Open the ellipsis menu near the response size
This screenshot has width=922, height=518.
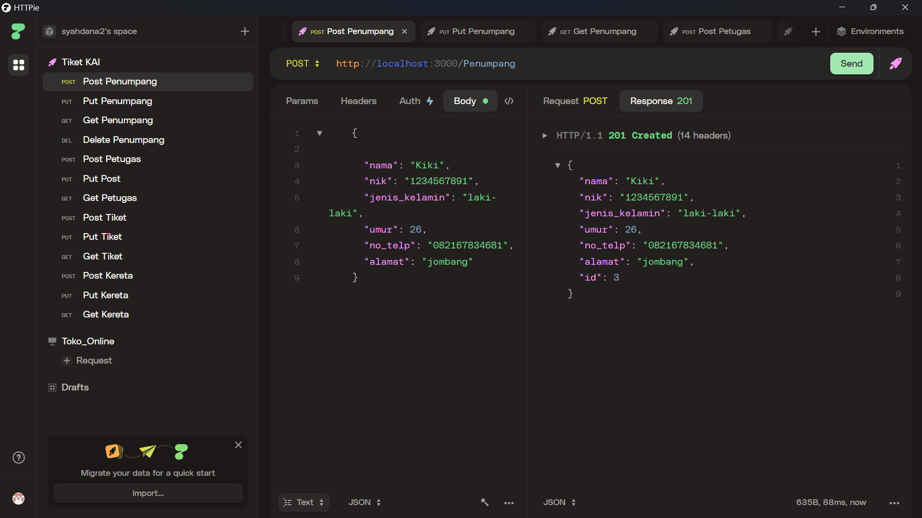pos(894,503)
